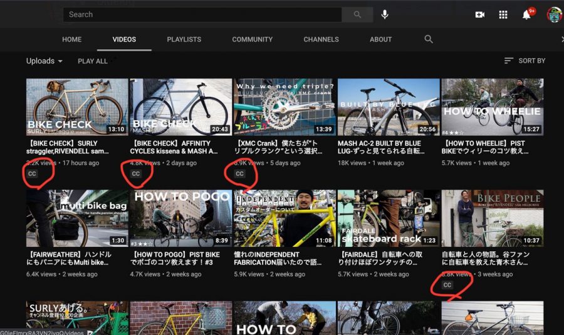Image resolution: width=564 pixels, height=335 pixels.
Task: Open the SURLY green crate thumbnail
Action: click(x=77, y=318)
